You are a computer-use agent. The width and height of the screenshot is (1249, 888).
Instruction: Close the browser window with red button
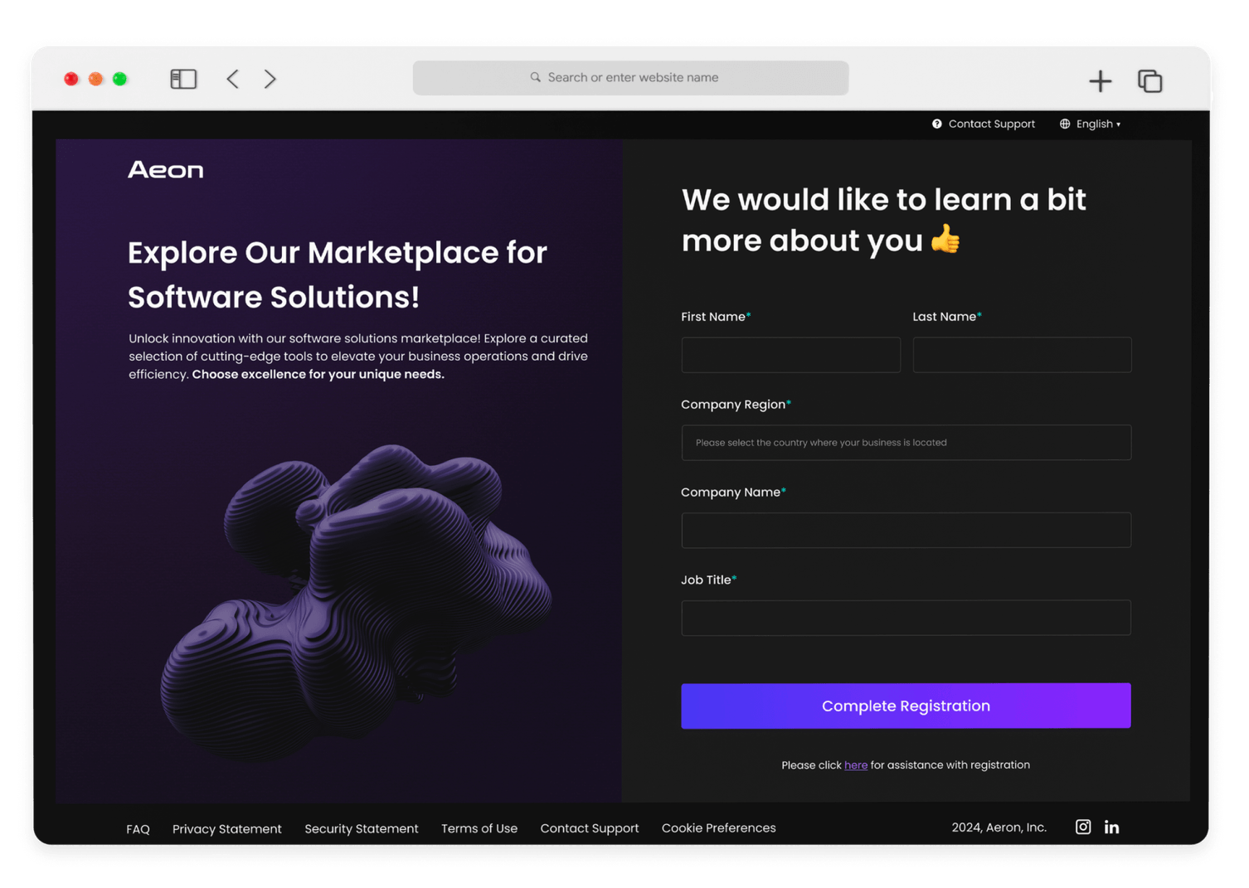pos(71,79)
